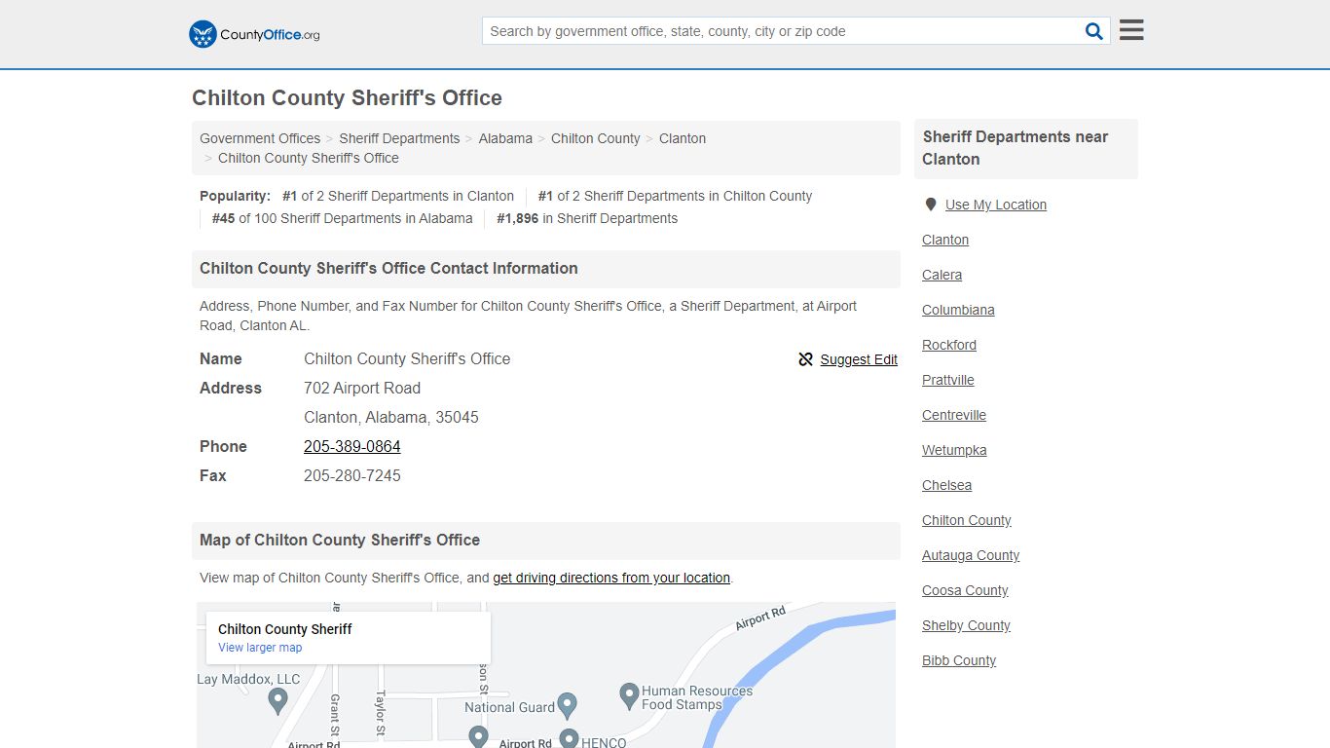
Task: Open the Clanton breadcrumb link
Action: pos(683,138)
